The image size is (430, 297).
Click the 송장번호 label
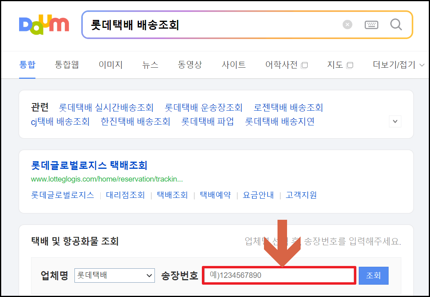coord(180,276)
